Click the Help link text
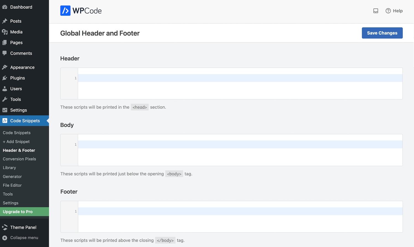Image resolution: width=414 pixels, height=247 pixels. click(x=398, y=11)
